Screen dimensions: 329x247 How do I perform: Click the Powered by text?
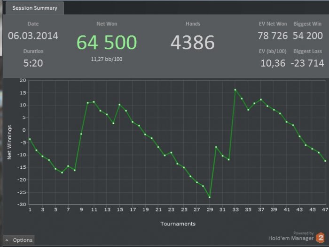click(x=304, y=233)
